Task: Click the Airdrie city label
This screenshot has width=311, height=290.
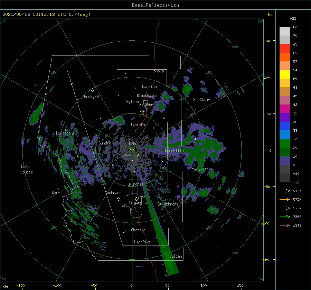Action: click(x=136, y=184)
